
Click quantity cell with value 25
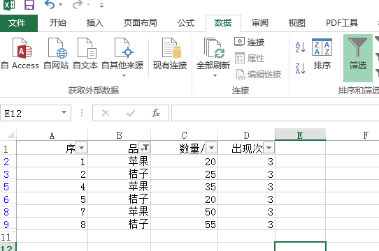coord(184,174)
